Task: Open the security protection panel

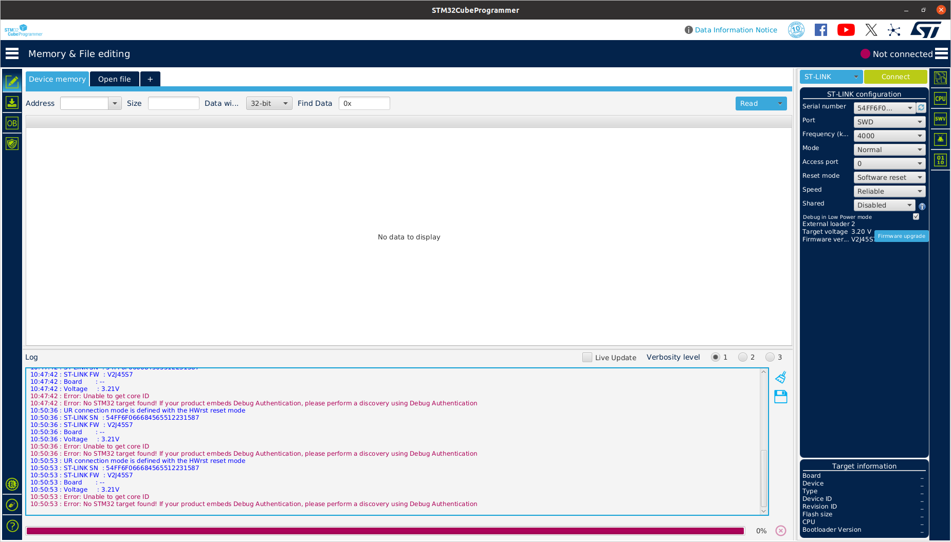Action: (12, 143)
